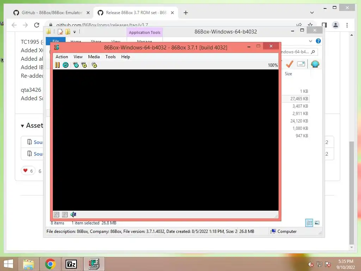Viewport: 361px width, 271px height.
Task: Open 86Box settings toolbar icon
Action: pyautogui.click(x=94, y=65)
